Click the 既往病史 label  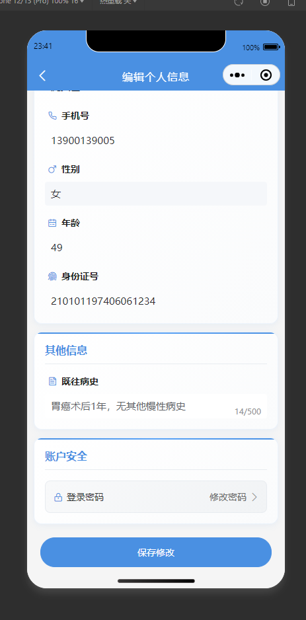(x=80, y=381)
